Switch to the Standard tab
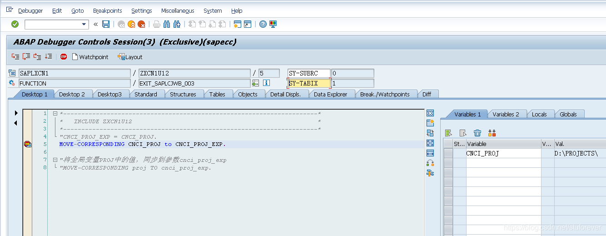606x236 pixels. click(146, 94)
